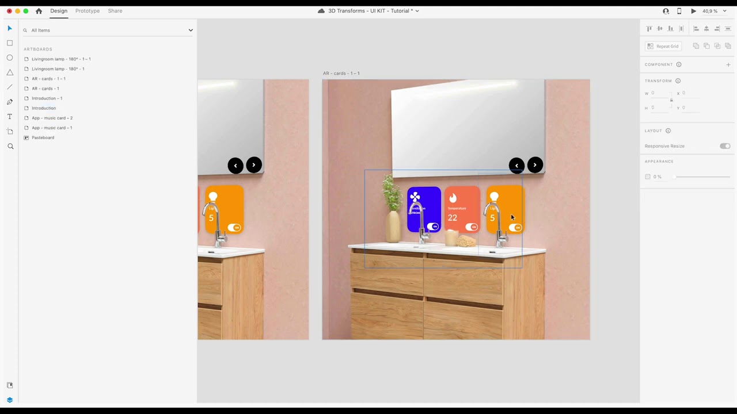Image resolution: width=737 pixels, height=414 pixels.
Task: Flip the toggle switch on the blue card
Action: [434, 227]
